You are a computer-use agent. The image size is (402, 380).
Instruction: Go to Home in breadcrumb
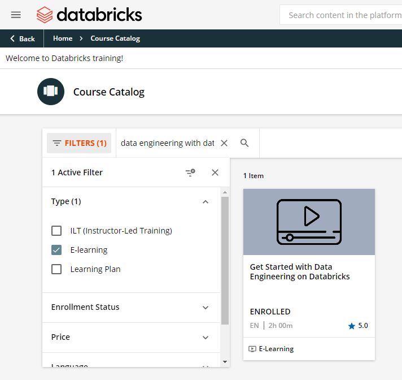click(x=63, y=38)
